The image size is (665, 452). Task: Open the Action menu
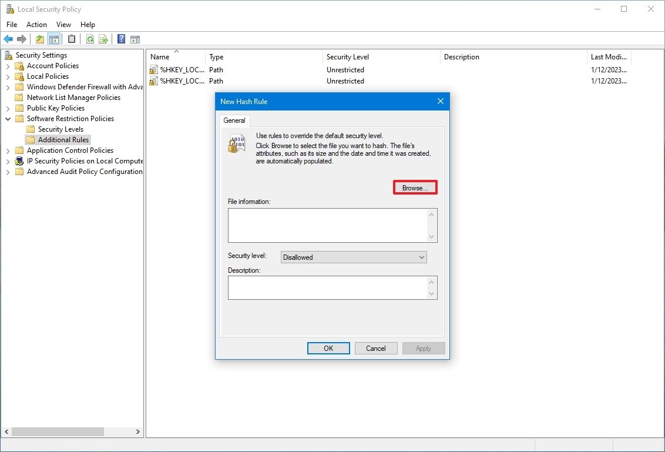(36, 25)
